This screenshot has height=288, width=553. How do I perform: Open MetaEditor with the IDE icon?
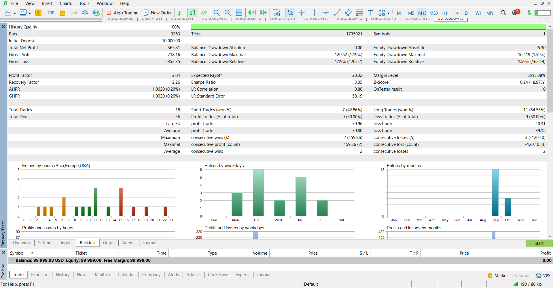(51, 13)
